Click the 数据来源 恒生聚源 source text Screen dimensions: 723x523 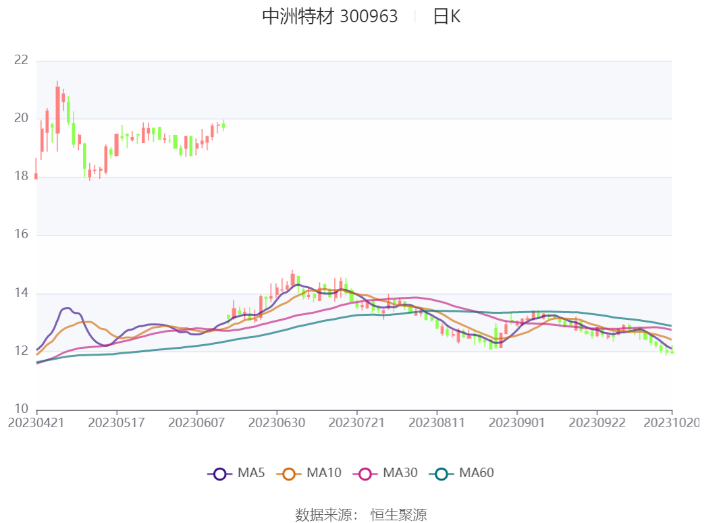pos(361,515)
